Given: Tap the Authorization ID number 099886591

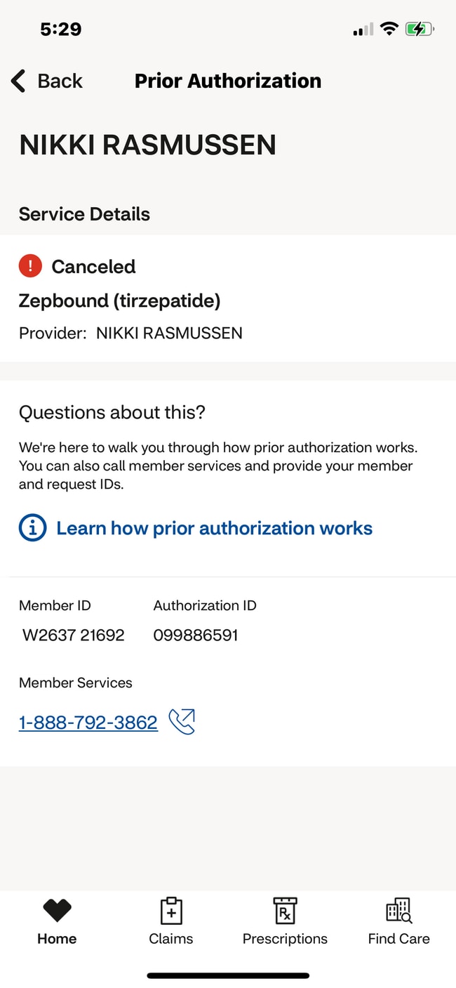Looking at the screenshot, I should tap(196, 635).
